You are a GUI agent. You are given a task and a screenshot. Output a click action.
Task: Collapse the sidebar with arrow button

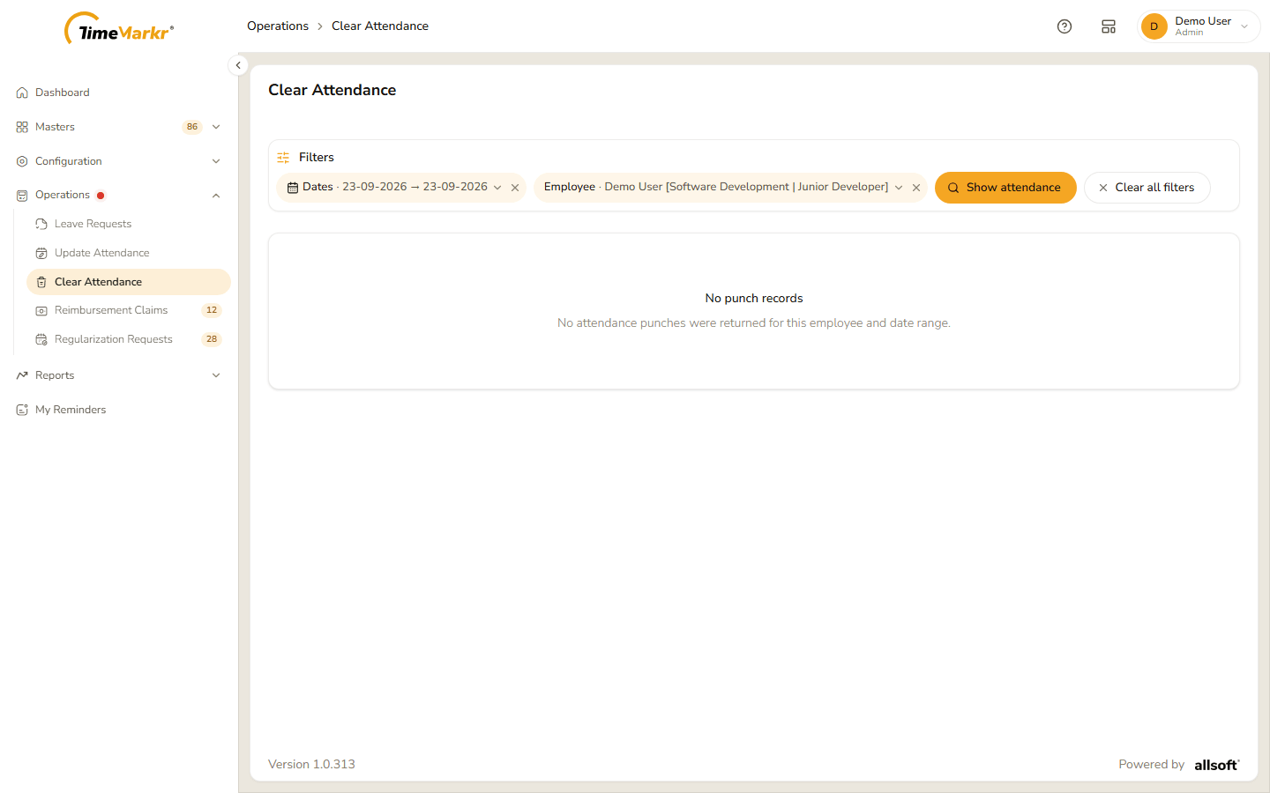pyautogui.click(x=238, y=65)
